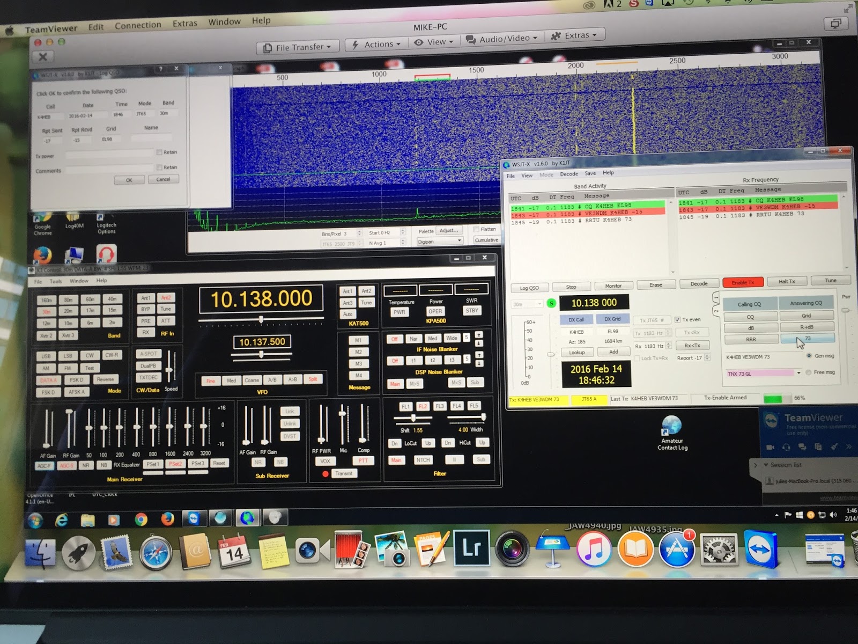This screenshot has width=858, height=644.
Task: Open the WSJT-X Save menu
Action: [x=590, y=173]
